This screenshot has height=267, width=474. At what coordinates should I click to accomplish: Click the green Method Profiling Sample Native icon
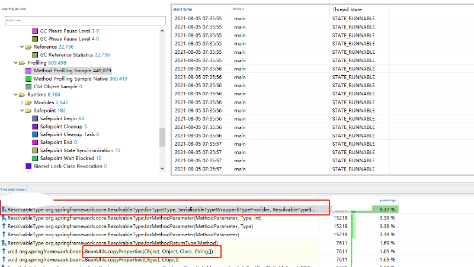28,79
